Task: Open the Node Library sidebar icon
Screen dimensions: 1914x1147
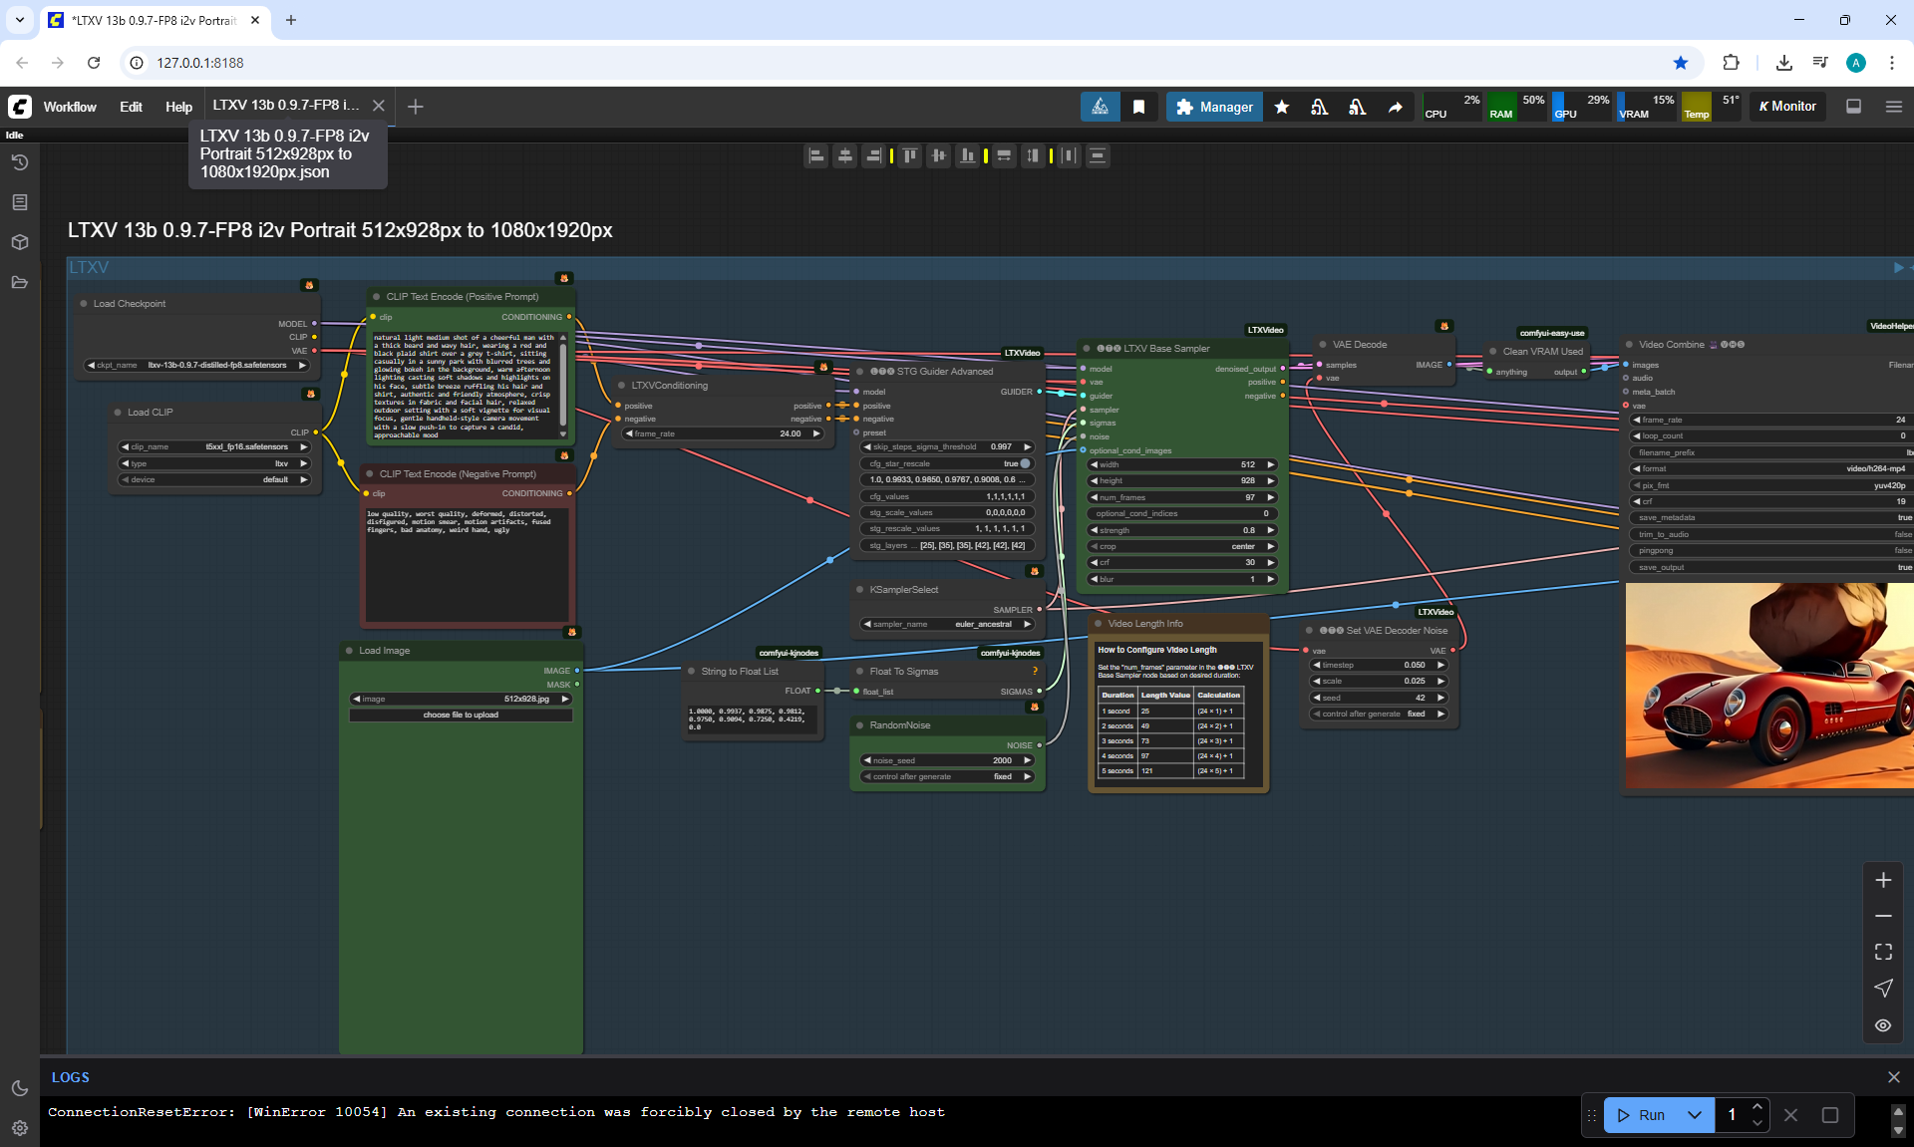Action: click(x=19, y=202)
